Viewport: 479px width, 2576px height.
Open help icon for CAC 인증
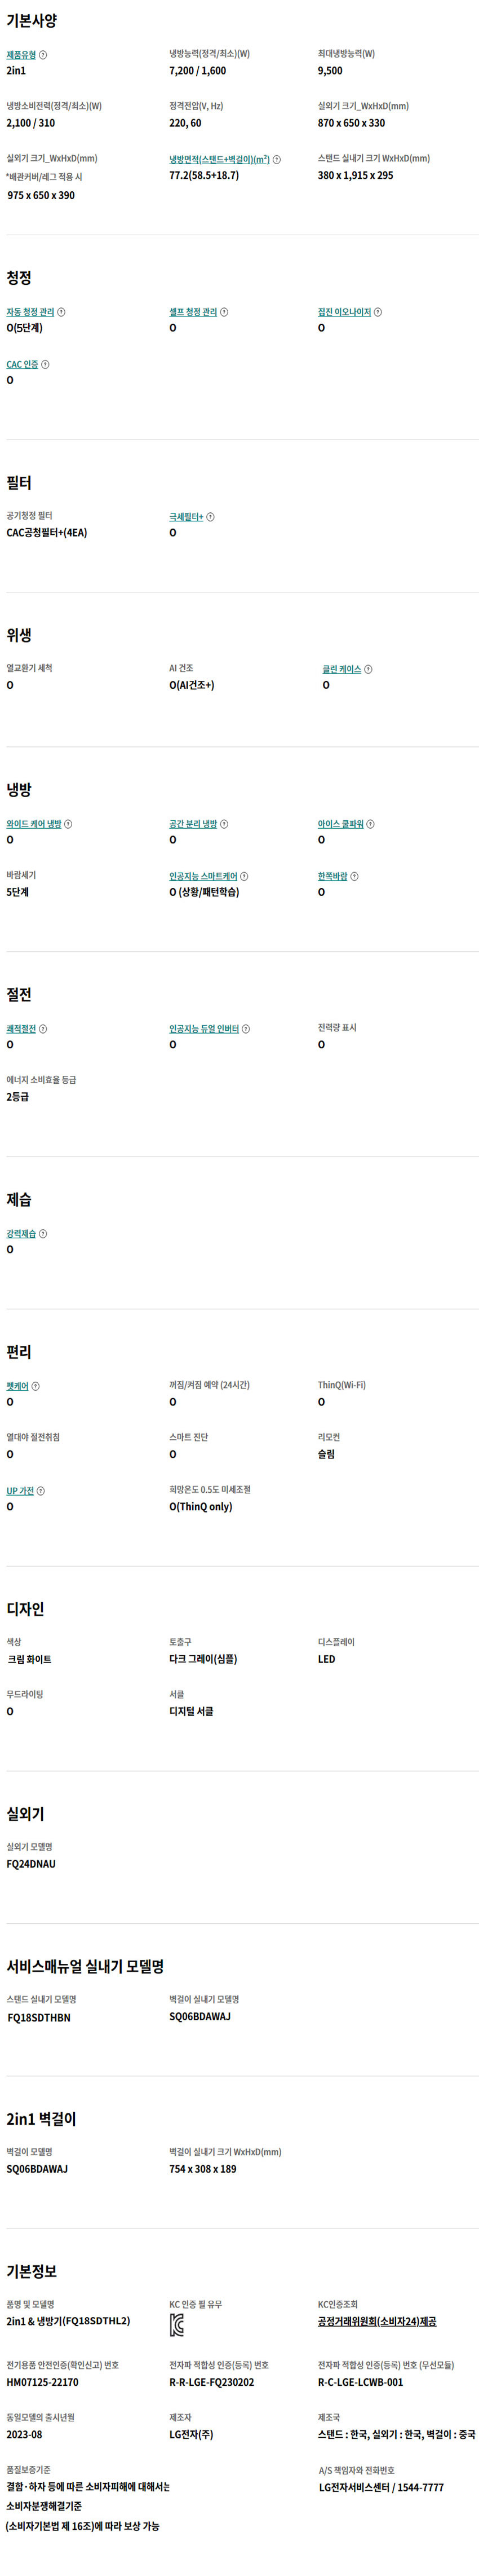45,365
